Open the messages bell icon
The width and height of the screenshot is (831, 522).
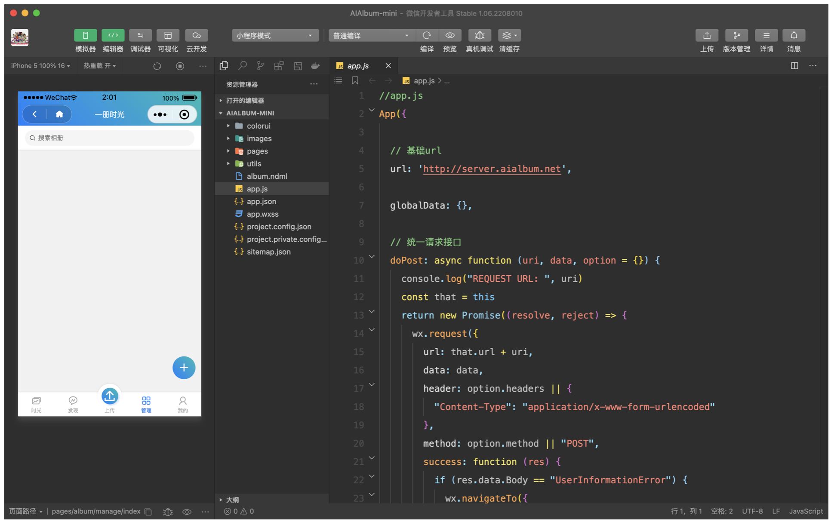[x=794, y=35]
